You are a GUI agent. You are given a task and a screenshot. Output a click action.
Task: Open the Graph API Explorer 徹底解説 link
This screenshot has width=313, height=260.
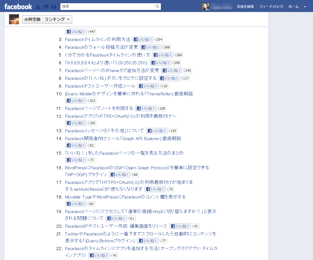[x=123, y=139]
